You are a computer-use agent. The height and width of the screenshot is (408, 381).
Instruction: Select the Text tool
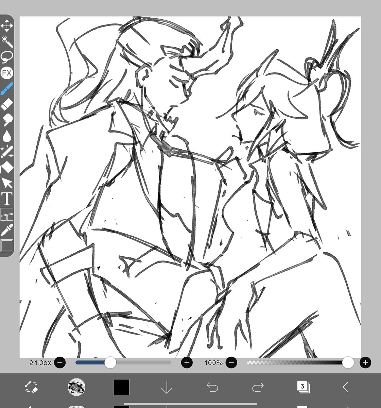(7, 196)
